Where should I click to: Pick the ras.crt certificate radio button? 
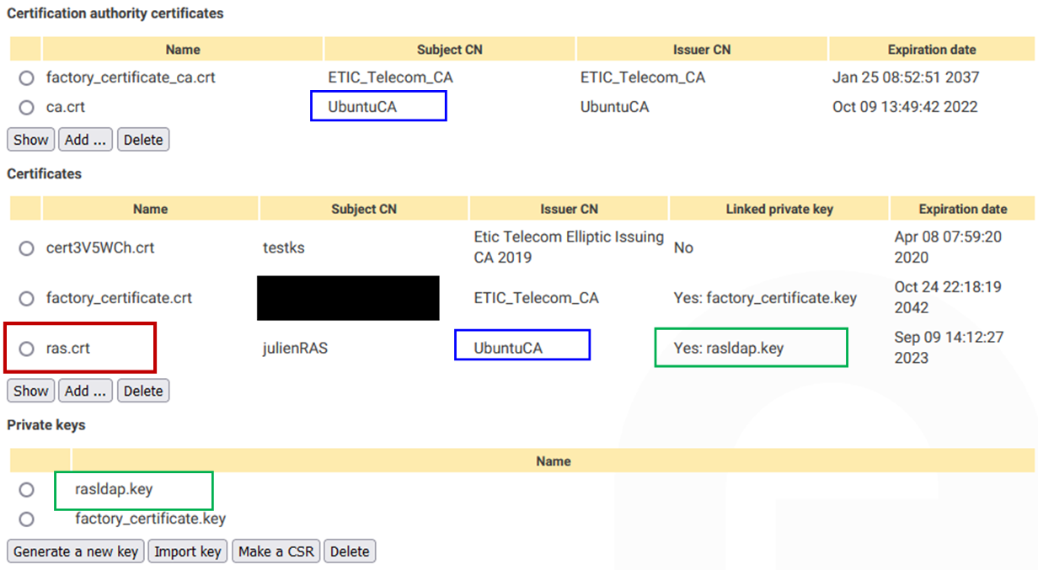tap(27, 349)
